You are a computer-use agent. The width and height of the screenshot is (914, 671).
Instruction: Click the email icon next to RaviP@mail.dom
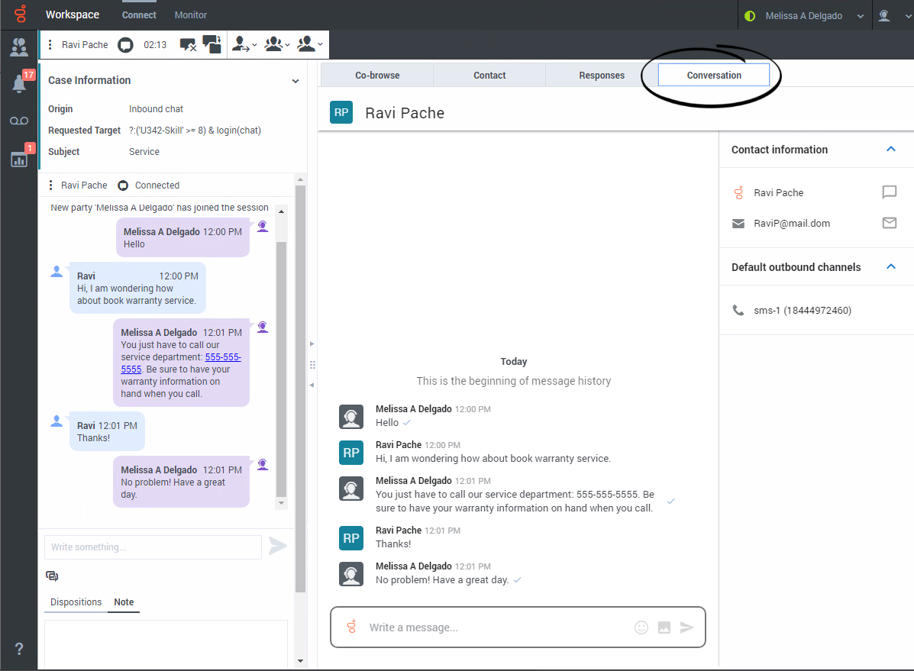coord(889,224)
